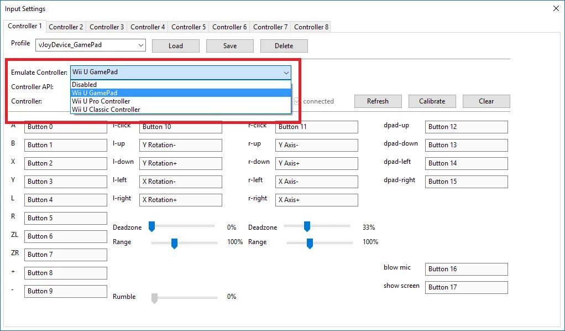Click the Controller 1 tab

click(x=25, y=26)
